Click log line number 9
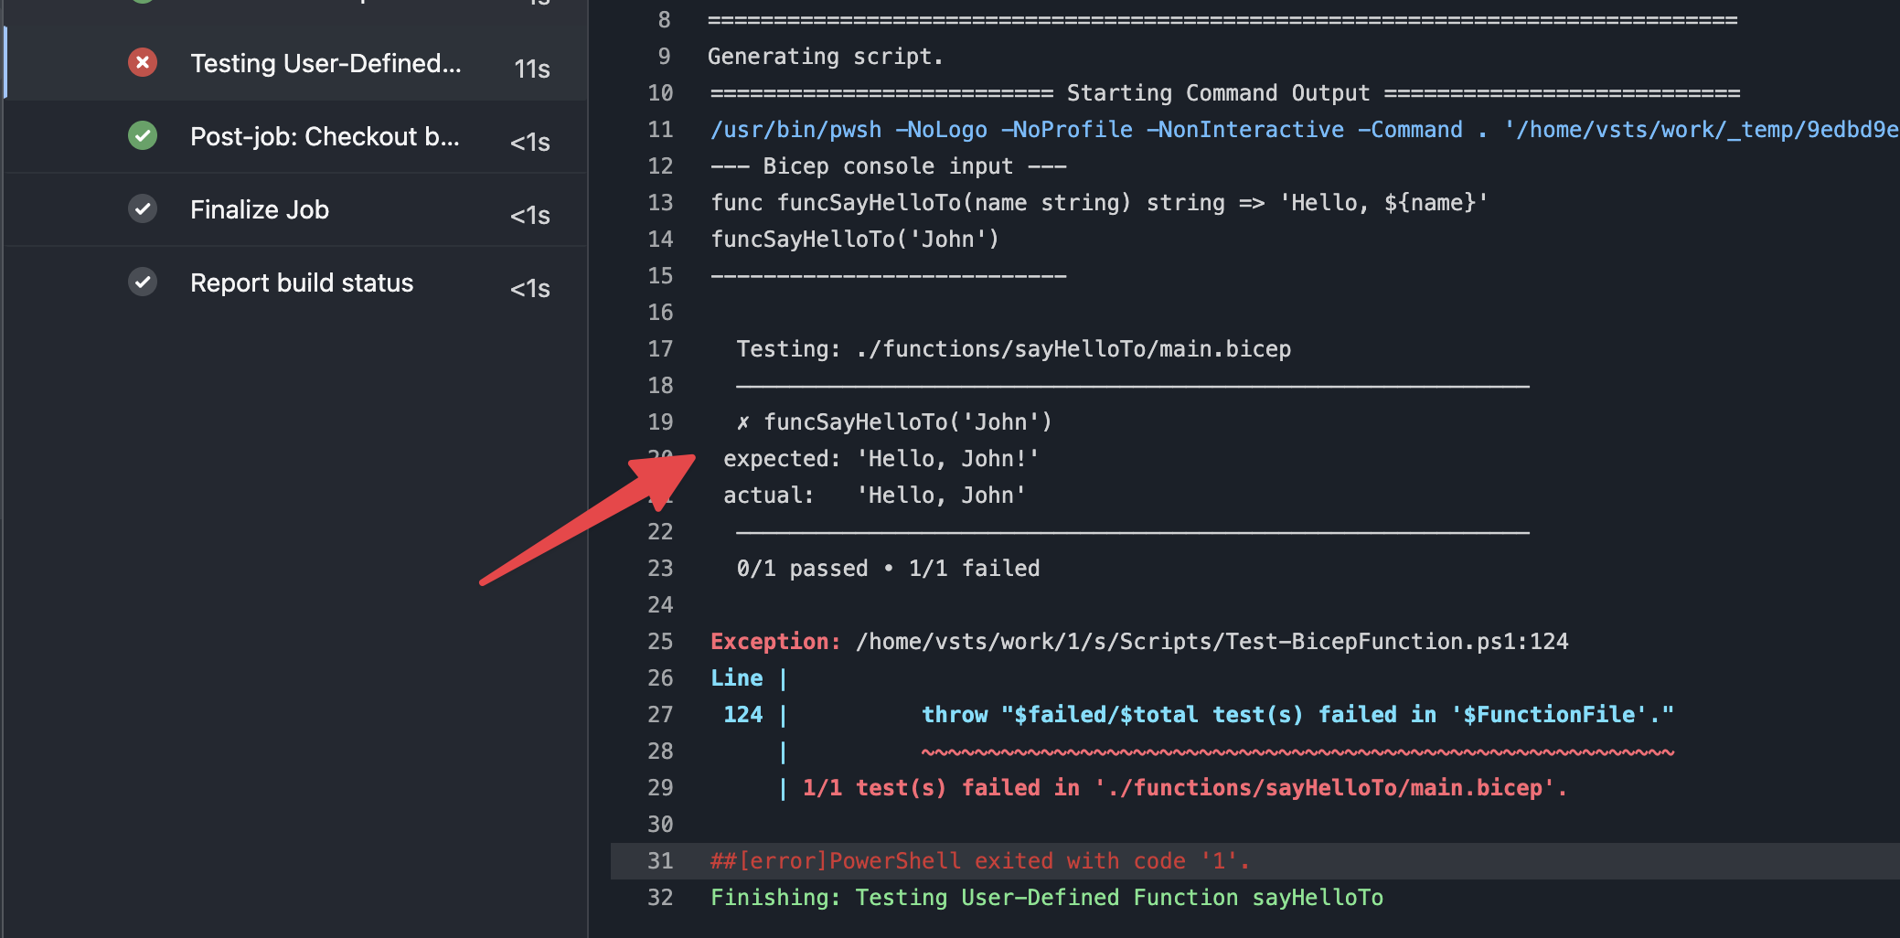The height and width of the screenshot is (938, 1900). click(664, 57)
